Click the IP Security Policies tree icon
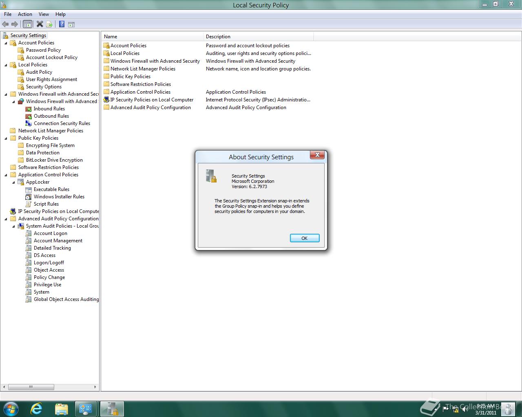Screen dimensions: 522x417 pos(13,211)
